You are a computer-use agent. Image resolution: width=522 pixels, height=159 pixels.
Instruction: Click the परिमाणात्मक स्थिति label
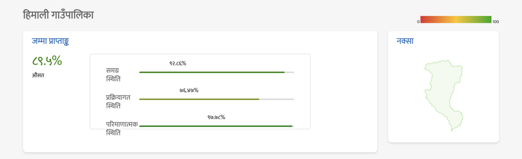tap(122, 128)
